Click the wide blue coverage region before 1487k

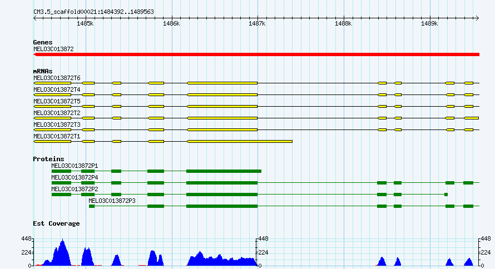(x=222, y=260)
